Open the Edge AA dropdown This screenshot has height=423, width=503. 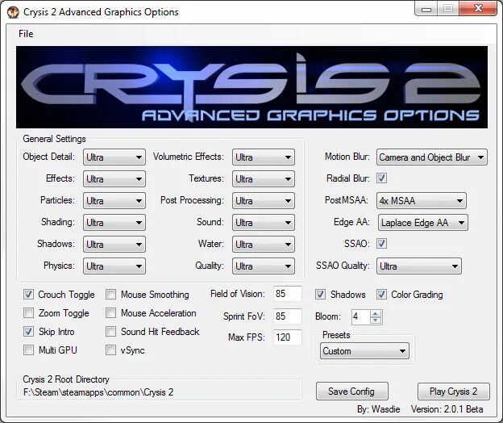point(423,223)
